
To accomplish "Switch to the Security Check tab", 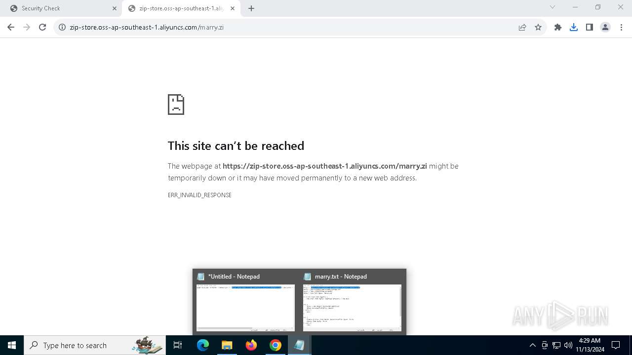I will pyautogui.click(x=62, y=8).
